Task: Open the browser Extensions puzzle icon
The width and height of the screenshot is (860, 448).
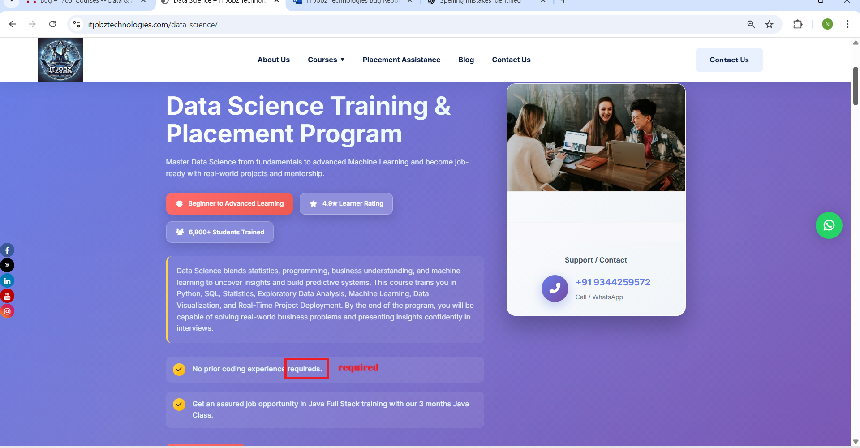Action: pos(798,25)
